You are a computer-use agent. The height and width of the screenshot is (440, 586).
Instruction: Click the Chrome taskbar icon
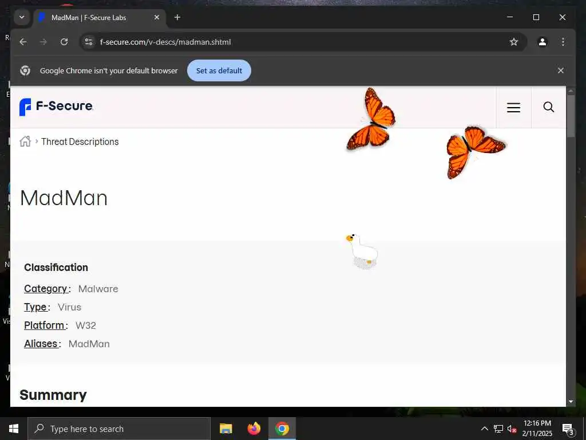tap(282, 429)
